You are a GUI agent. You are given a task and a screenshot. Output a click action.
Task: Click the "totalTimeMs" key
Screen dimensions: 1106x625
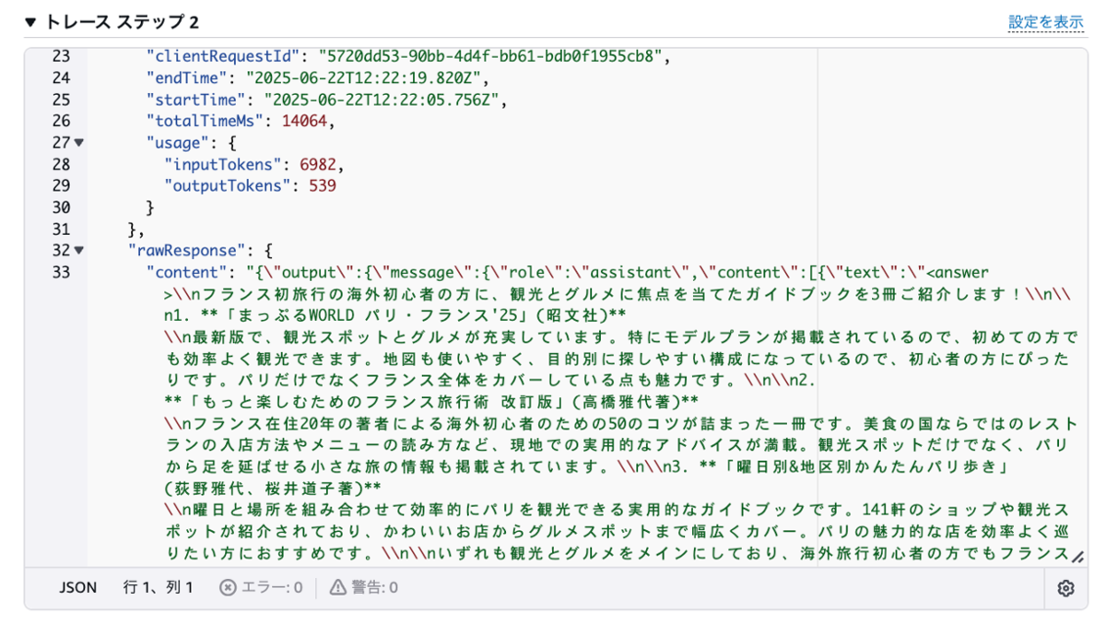click(205, 121)
